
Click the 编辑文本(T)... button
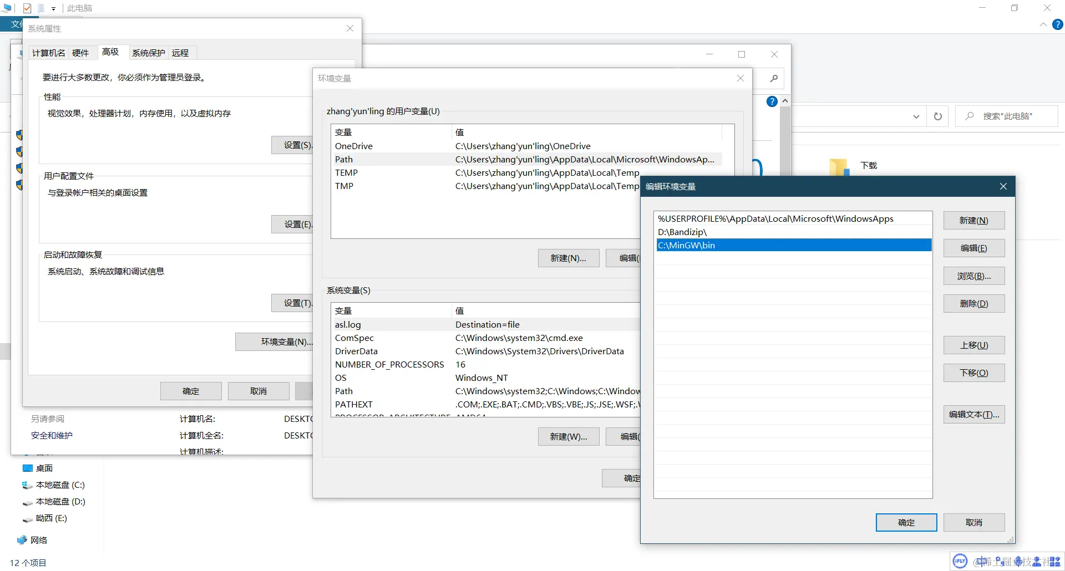(x=974, y=414)
